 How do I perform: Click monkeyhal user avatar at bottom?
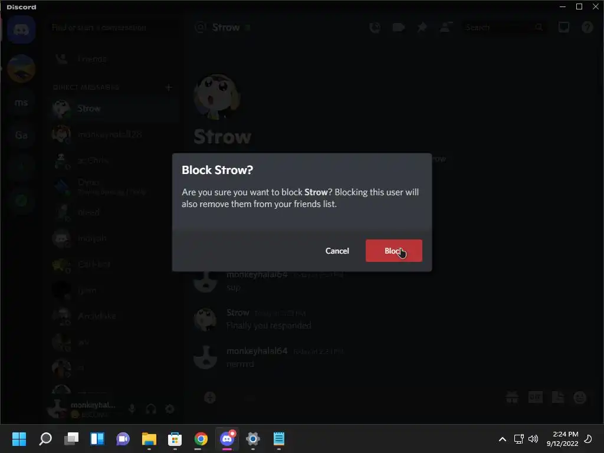tap(57, 409)
